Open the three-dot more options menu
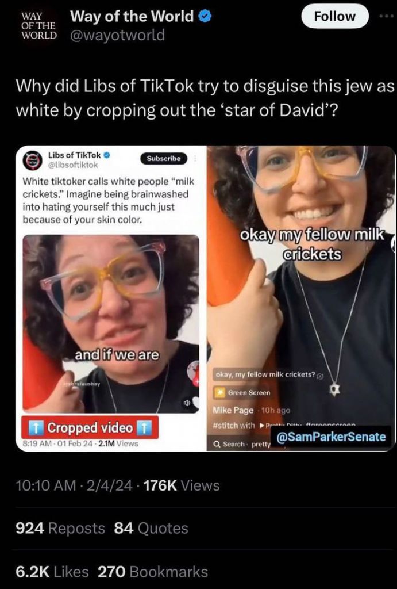Viewport: 397px width, 589px height. 386,17
